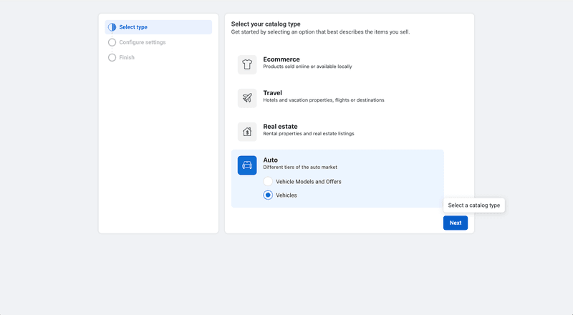Select Vehicle Models and Offers radio button

[268, 182]
